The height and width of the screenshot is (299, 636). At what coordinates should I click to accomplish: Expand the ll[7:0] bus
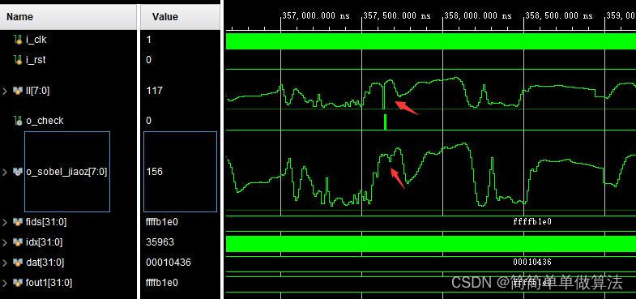coord(5,91)
